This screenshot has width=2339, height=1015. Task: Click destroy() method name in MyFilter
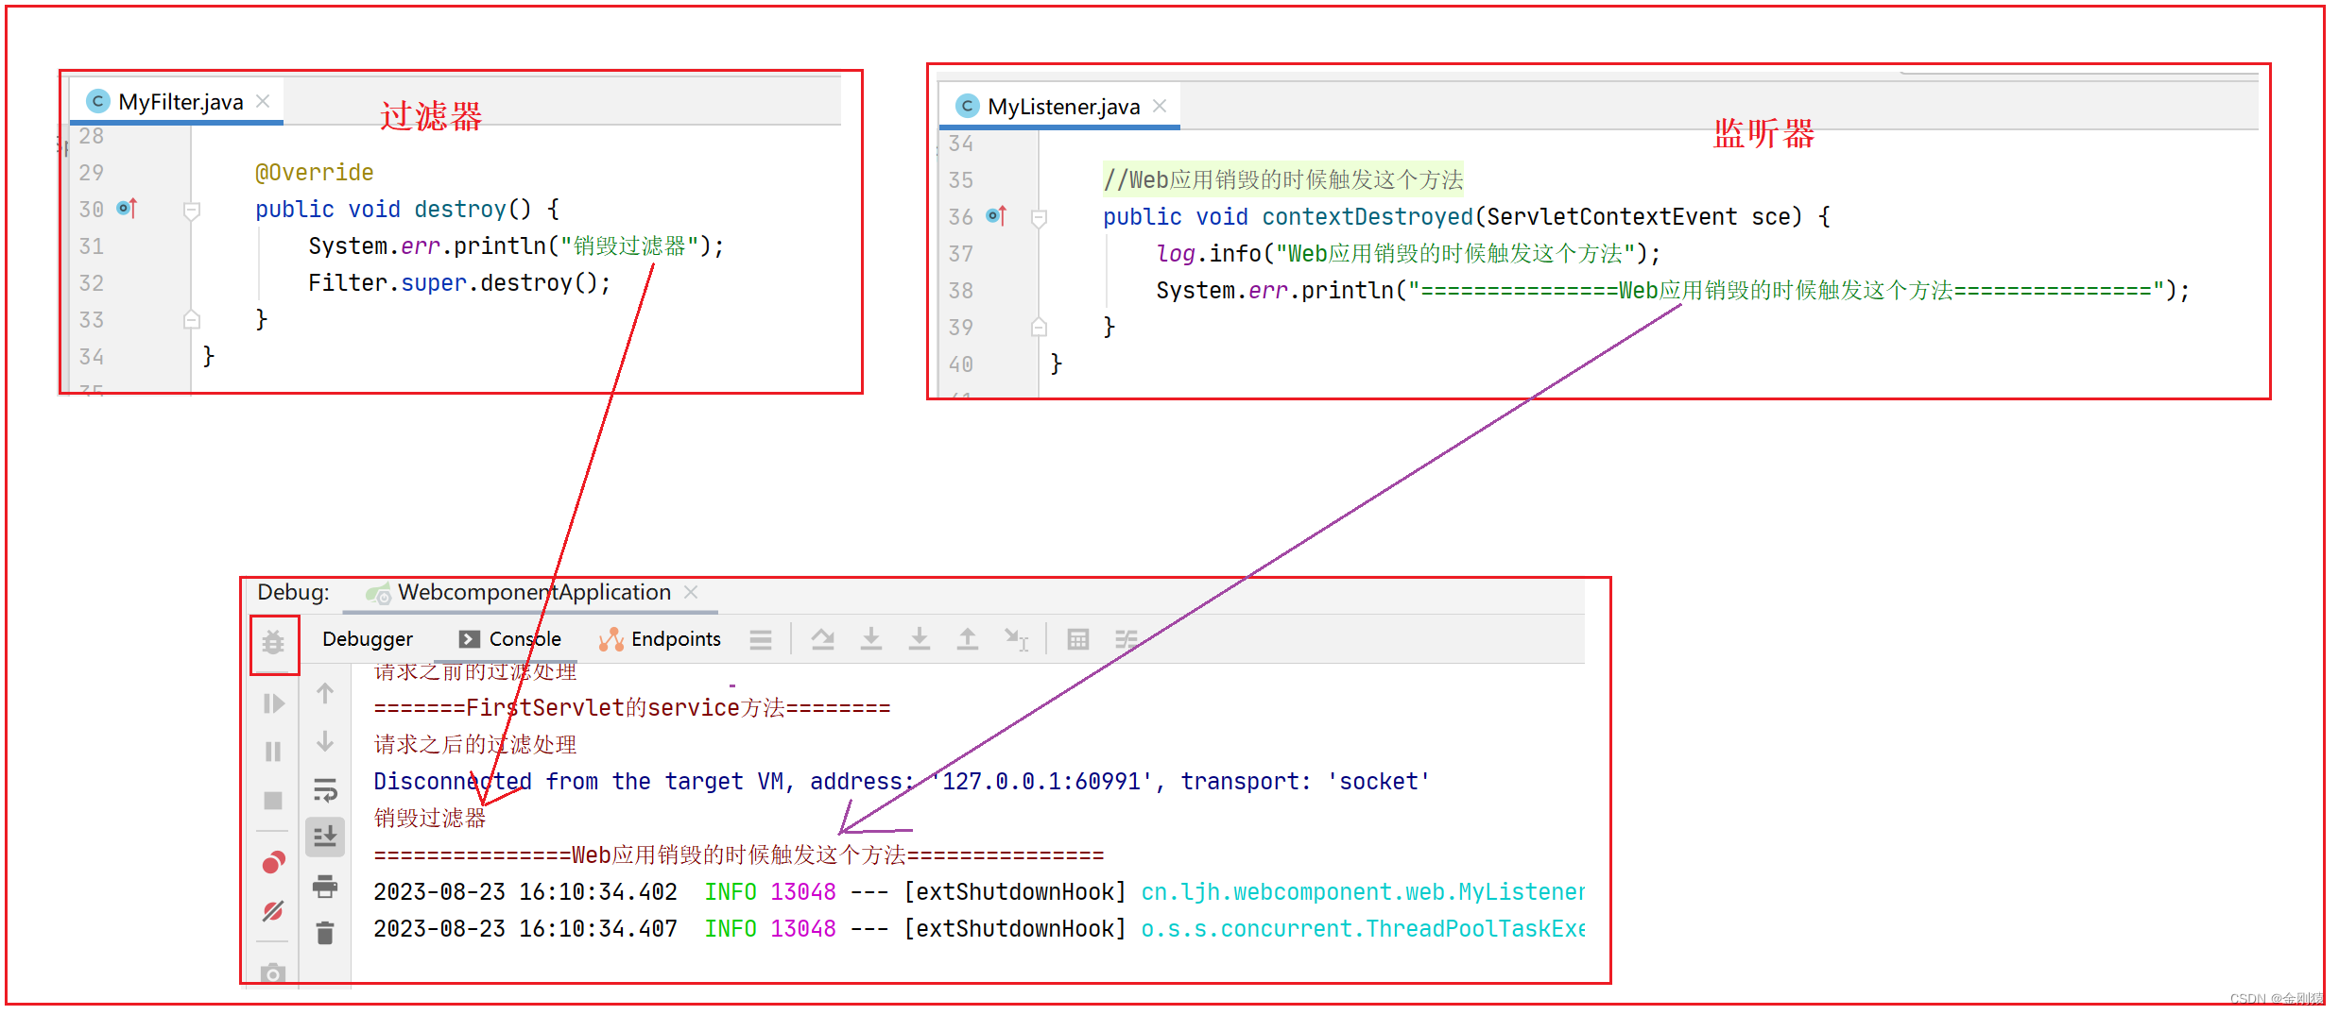pyautogui.click(x=460, y=210)
